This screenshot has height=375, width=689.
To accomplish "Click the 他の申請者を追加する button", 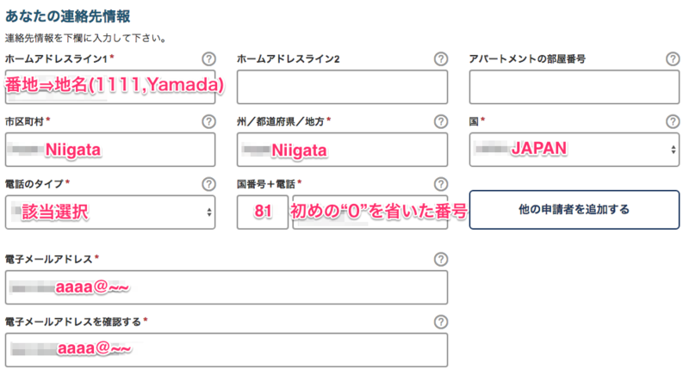I will point(574,210).
